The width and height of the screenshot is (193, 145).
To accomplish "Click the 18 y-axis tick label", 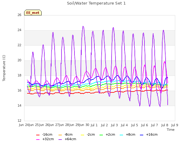I will [x=19, y=75].
